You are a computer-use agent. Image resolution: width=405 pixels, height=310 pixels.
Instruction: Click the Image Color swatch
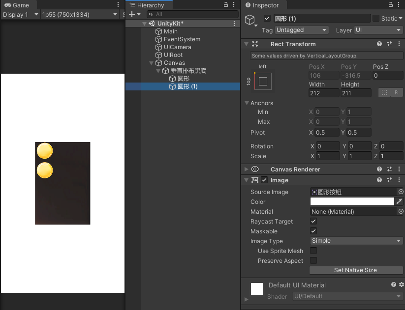tap(352, 201)
